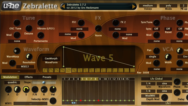Open the VCA single pan mode selector
The height and width of the screenshot is (106, 188).
point(152,57)
